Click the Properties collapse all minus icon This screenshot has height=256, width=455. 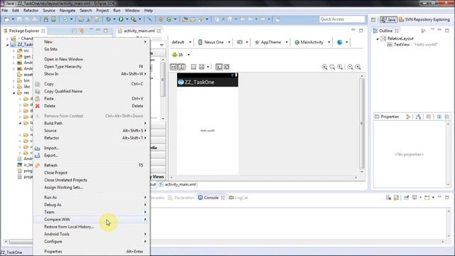pyautogui.click(x=447, y=117)
